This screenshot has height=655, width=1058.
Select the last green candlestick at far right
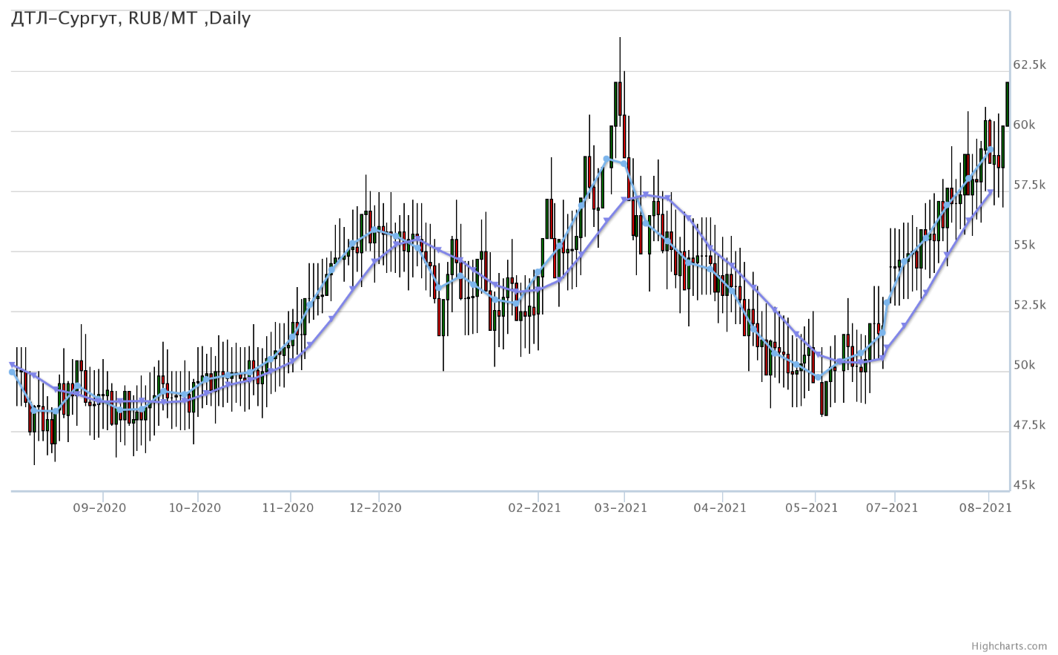pos(1007,104)
